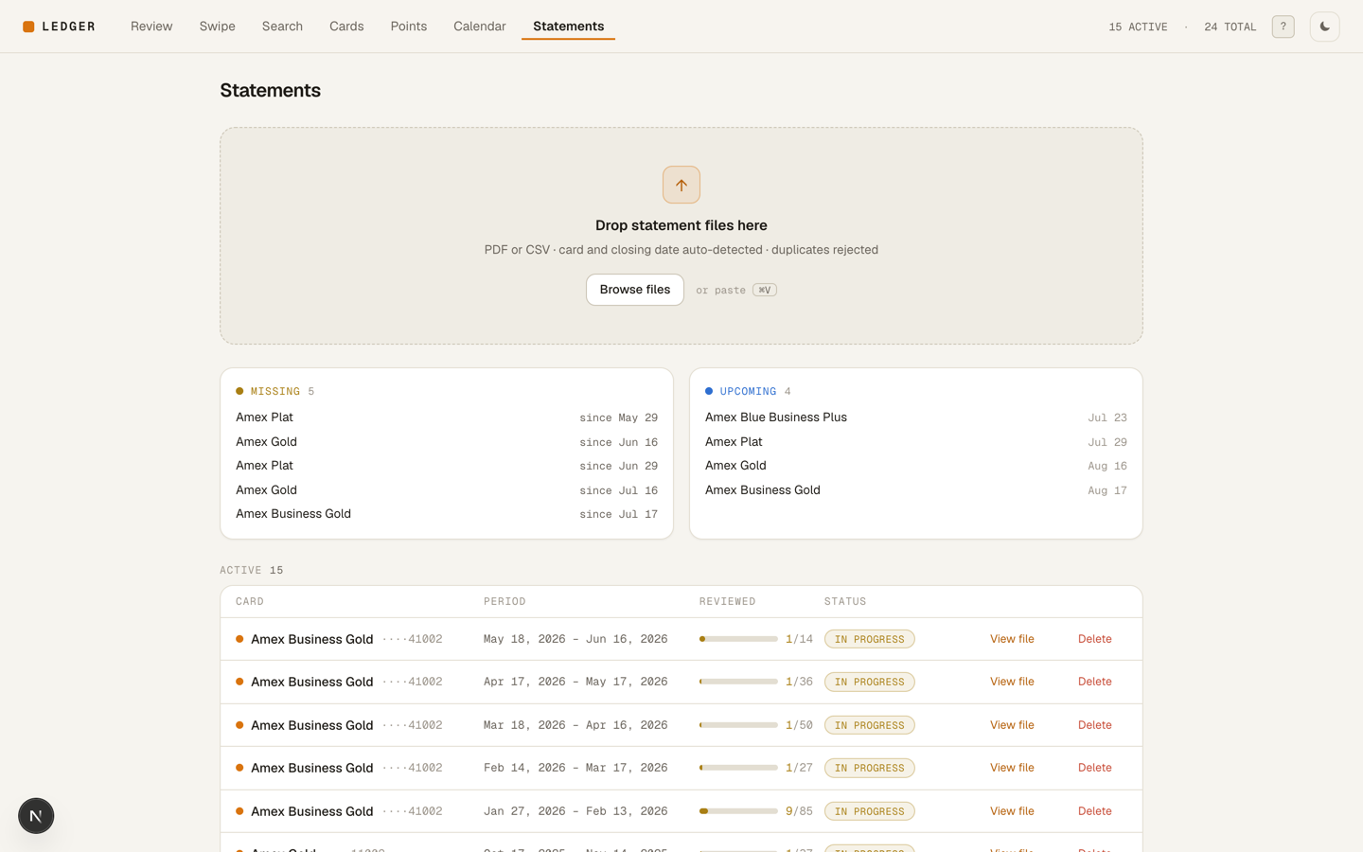View file for Mar 18 – Apr 16 statement

click(1012, 725)
